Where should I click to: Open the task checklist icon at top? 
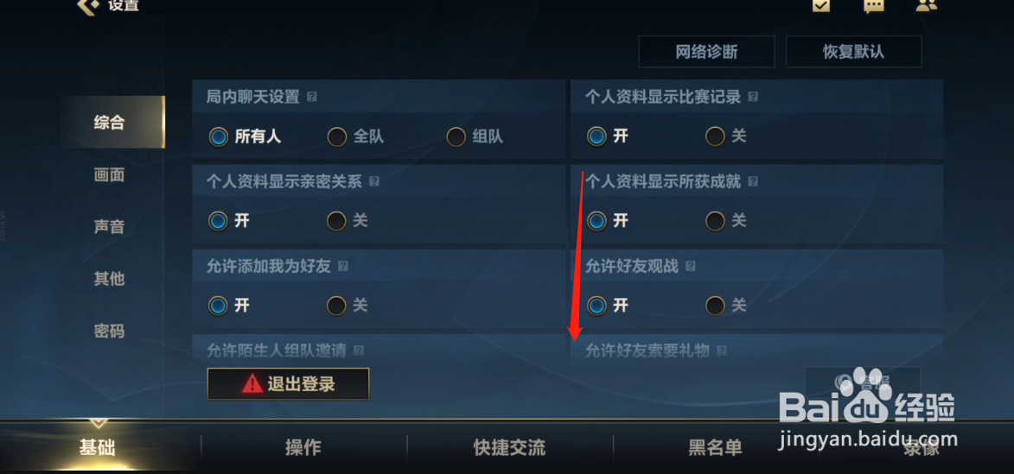coord(821,5)
